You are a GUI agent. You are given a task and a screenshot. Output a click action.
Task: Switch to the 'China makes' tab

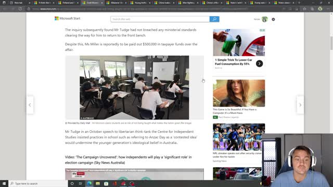pos(164,3)
